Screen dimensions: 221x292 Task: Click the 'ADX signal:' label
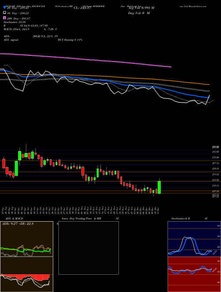pyautogui.click(x=11, y=40)
